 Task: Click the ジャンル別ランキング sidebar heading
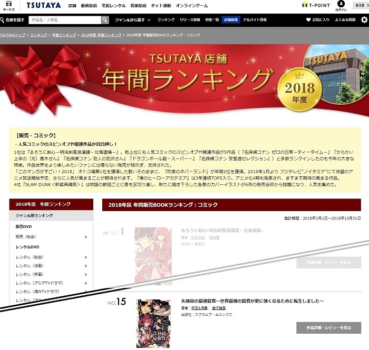pos(51,216)
